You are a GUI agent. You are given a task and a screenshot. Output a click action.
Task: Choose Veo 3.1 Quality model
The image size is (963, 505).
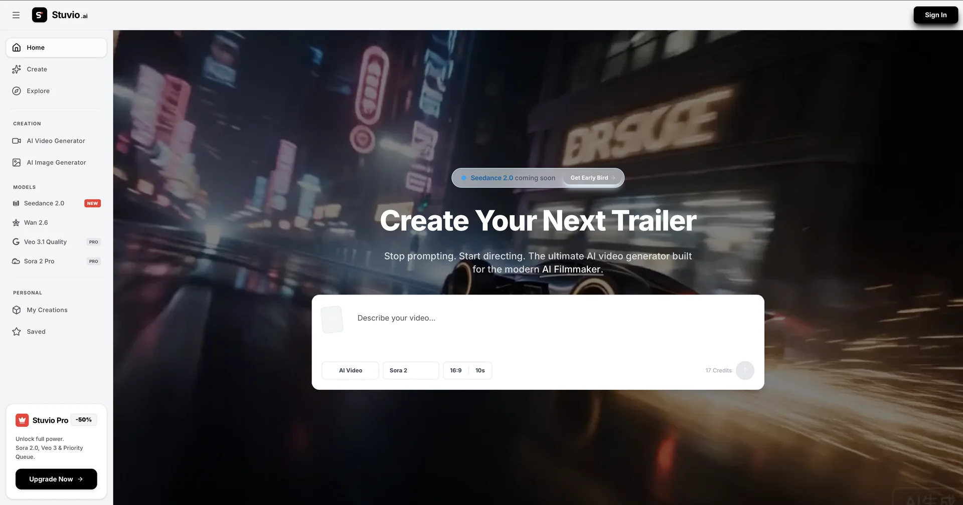click(45, 242)
